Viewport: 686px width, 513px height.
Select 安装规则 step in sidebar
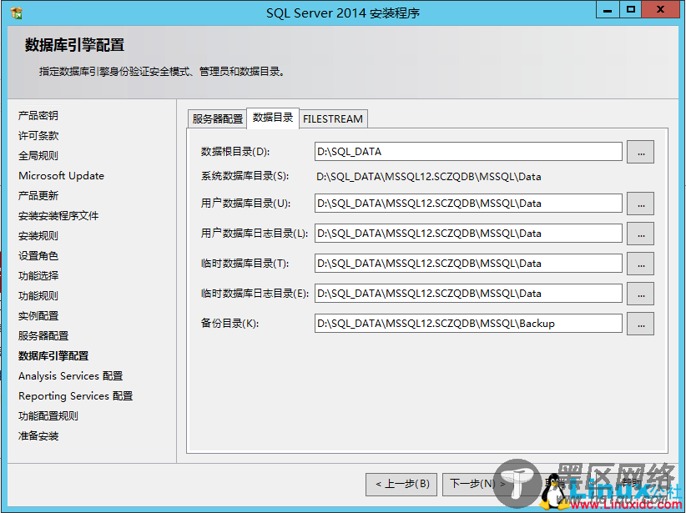pos(38,236)
